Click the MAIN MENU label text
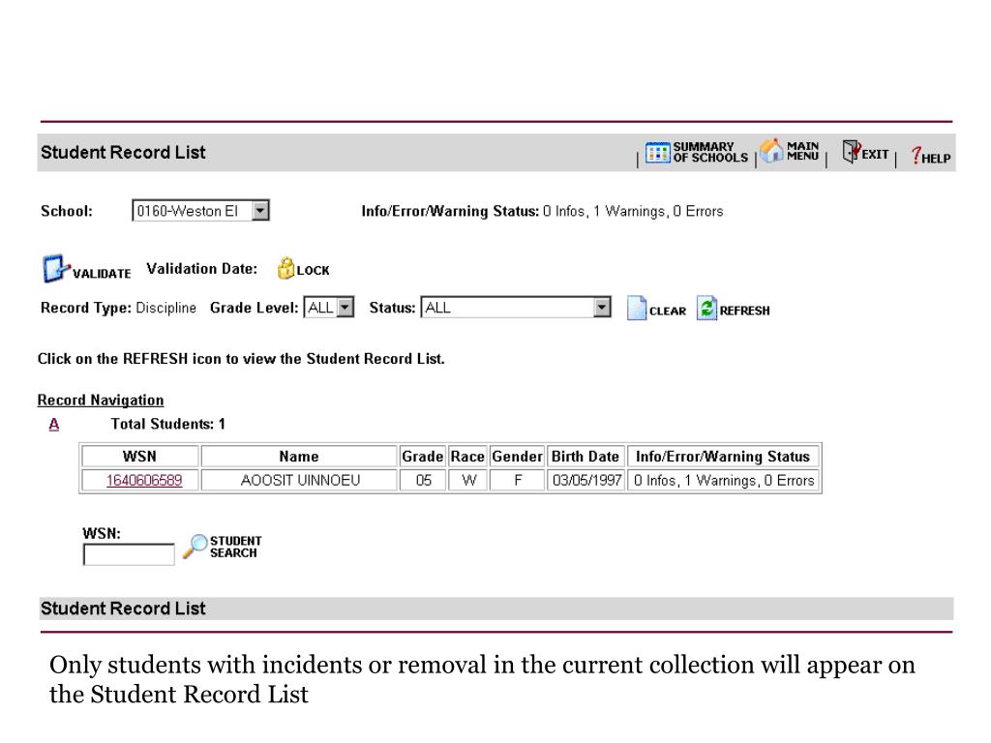 (802, 151)
